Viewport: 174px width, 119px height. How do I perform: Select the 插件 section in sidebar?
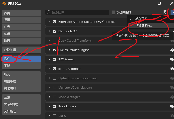click(21, 59)
